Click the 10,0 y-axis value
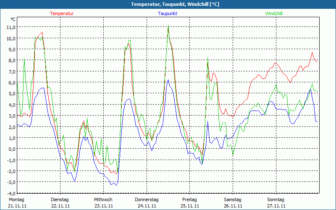The width and height of the screenshot is (336, 210). click(x=11, y=39)
